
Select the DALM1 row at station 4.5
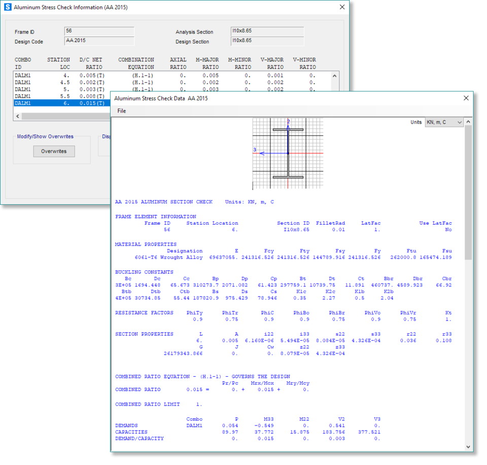[61, 82]
